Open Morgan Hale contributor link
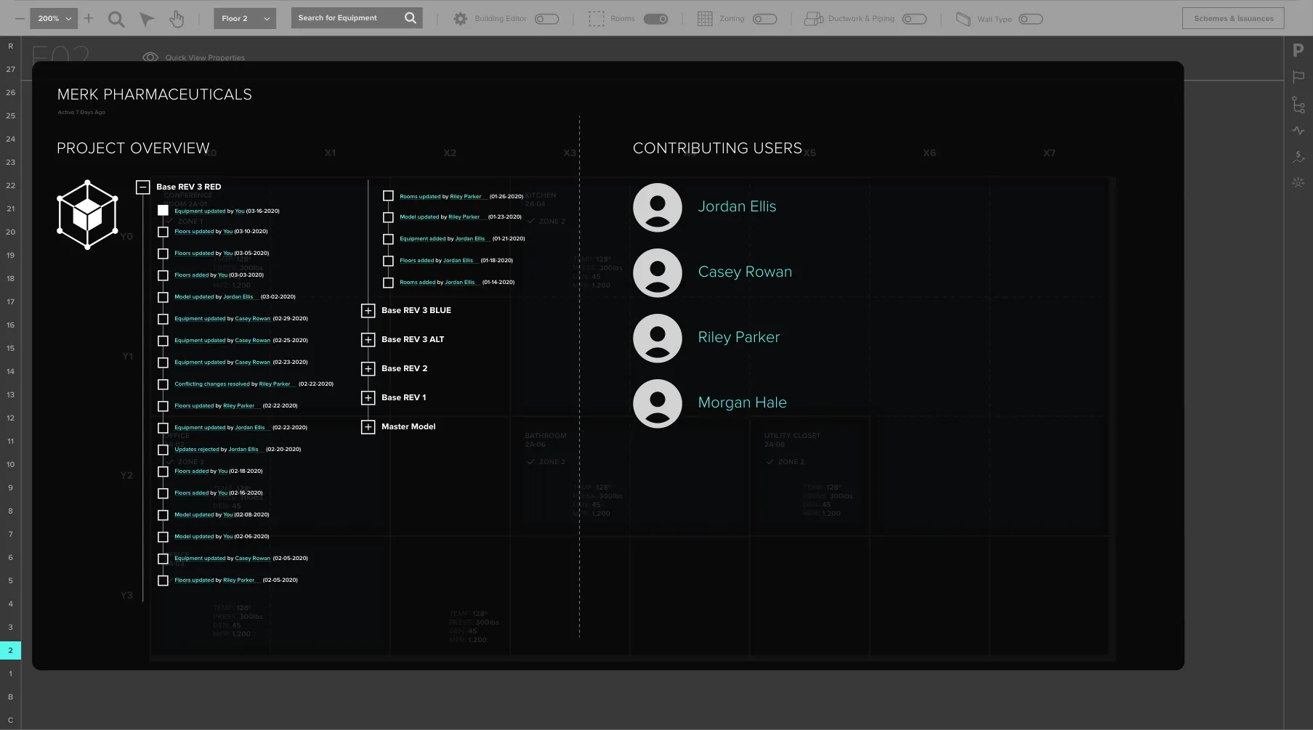1313x730 pixels. pyautogui.click(x=742, y=403)
